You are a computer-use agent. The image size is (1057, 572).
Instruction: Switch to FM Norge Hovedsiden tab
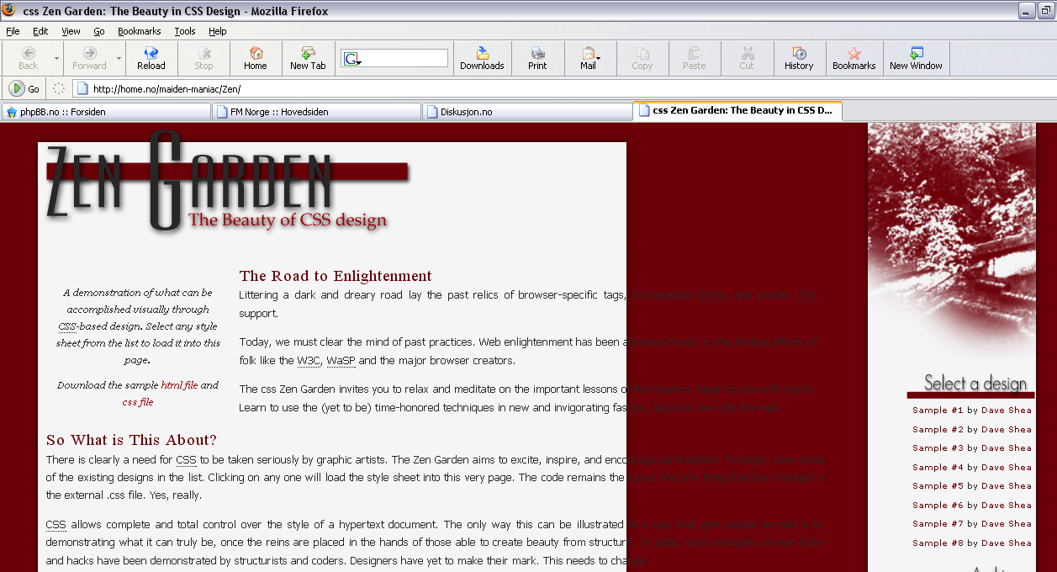coord(316,111)
